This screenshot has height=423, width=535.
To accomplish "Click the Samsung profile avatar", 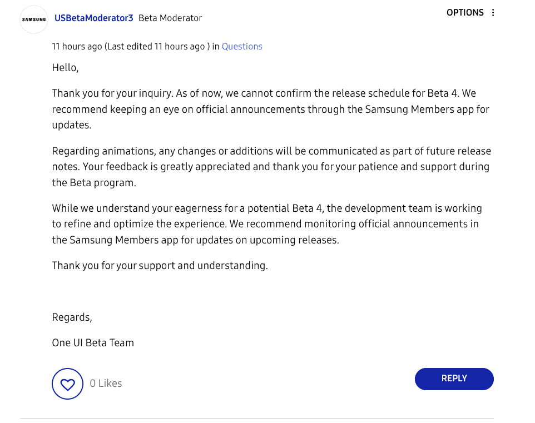I will pos(34,19).
